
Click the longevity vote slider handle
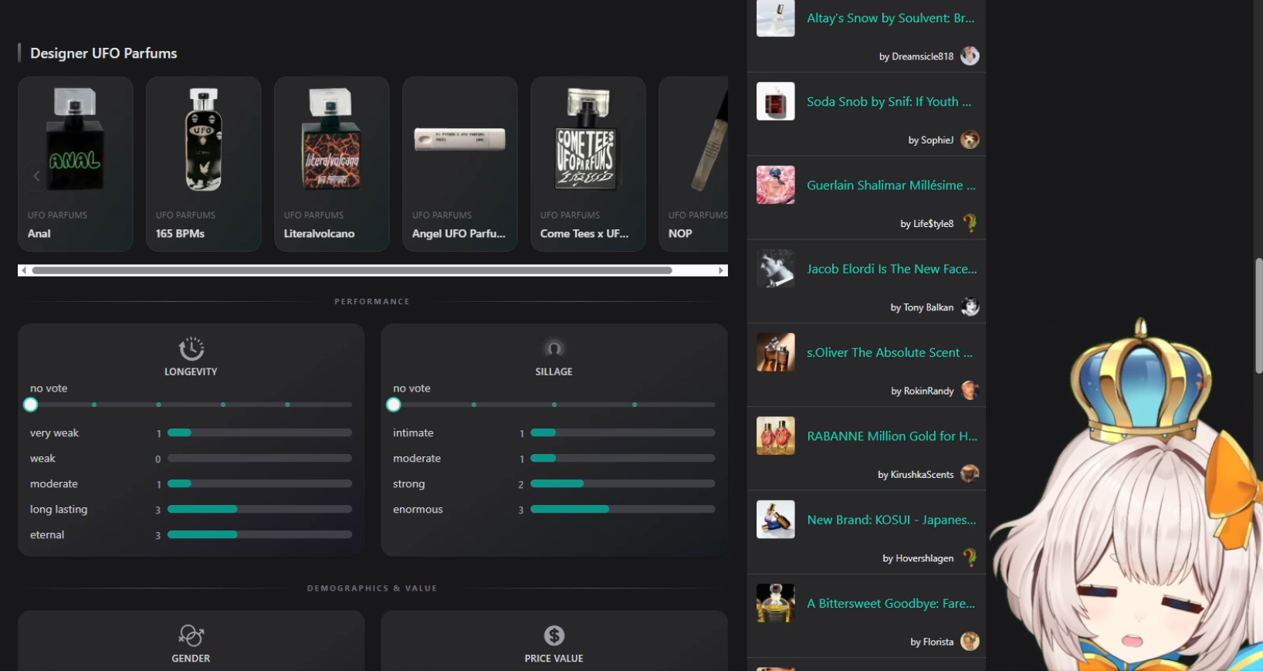(x=31, y=405)
